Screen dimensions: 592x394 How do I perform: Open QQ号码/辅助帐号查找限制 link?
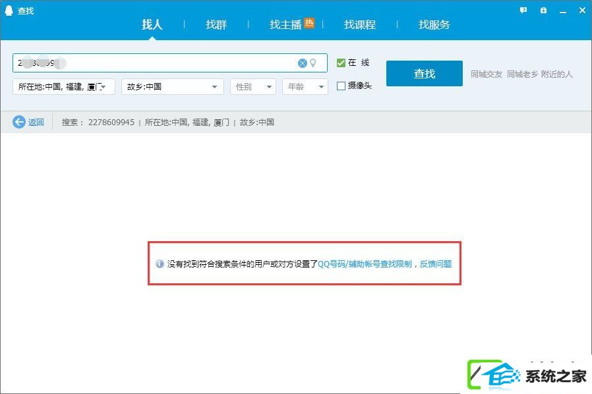365,264
